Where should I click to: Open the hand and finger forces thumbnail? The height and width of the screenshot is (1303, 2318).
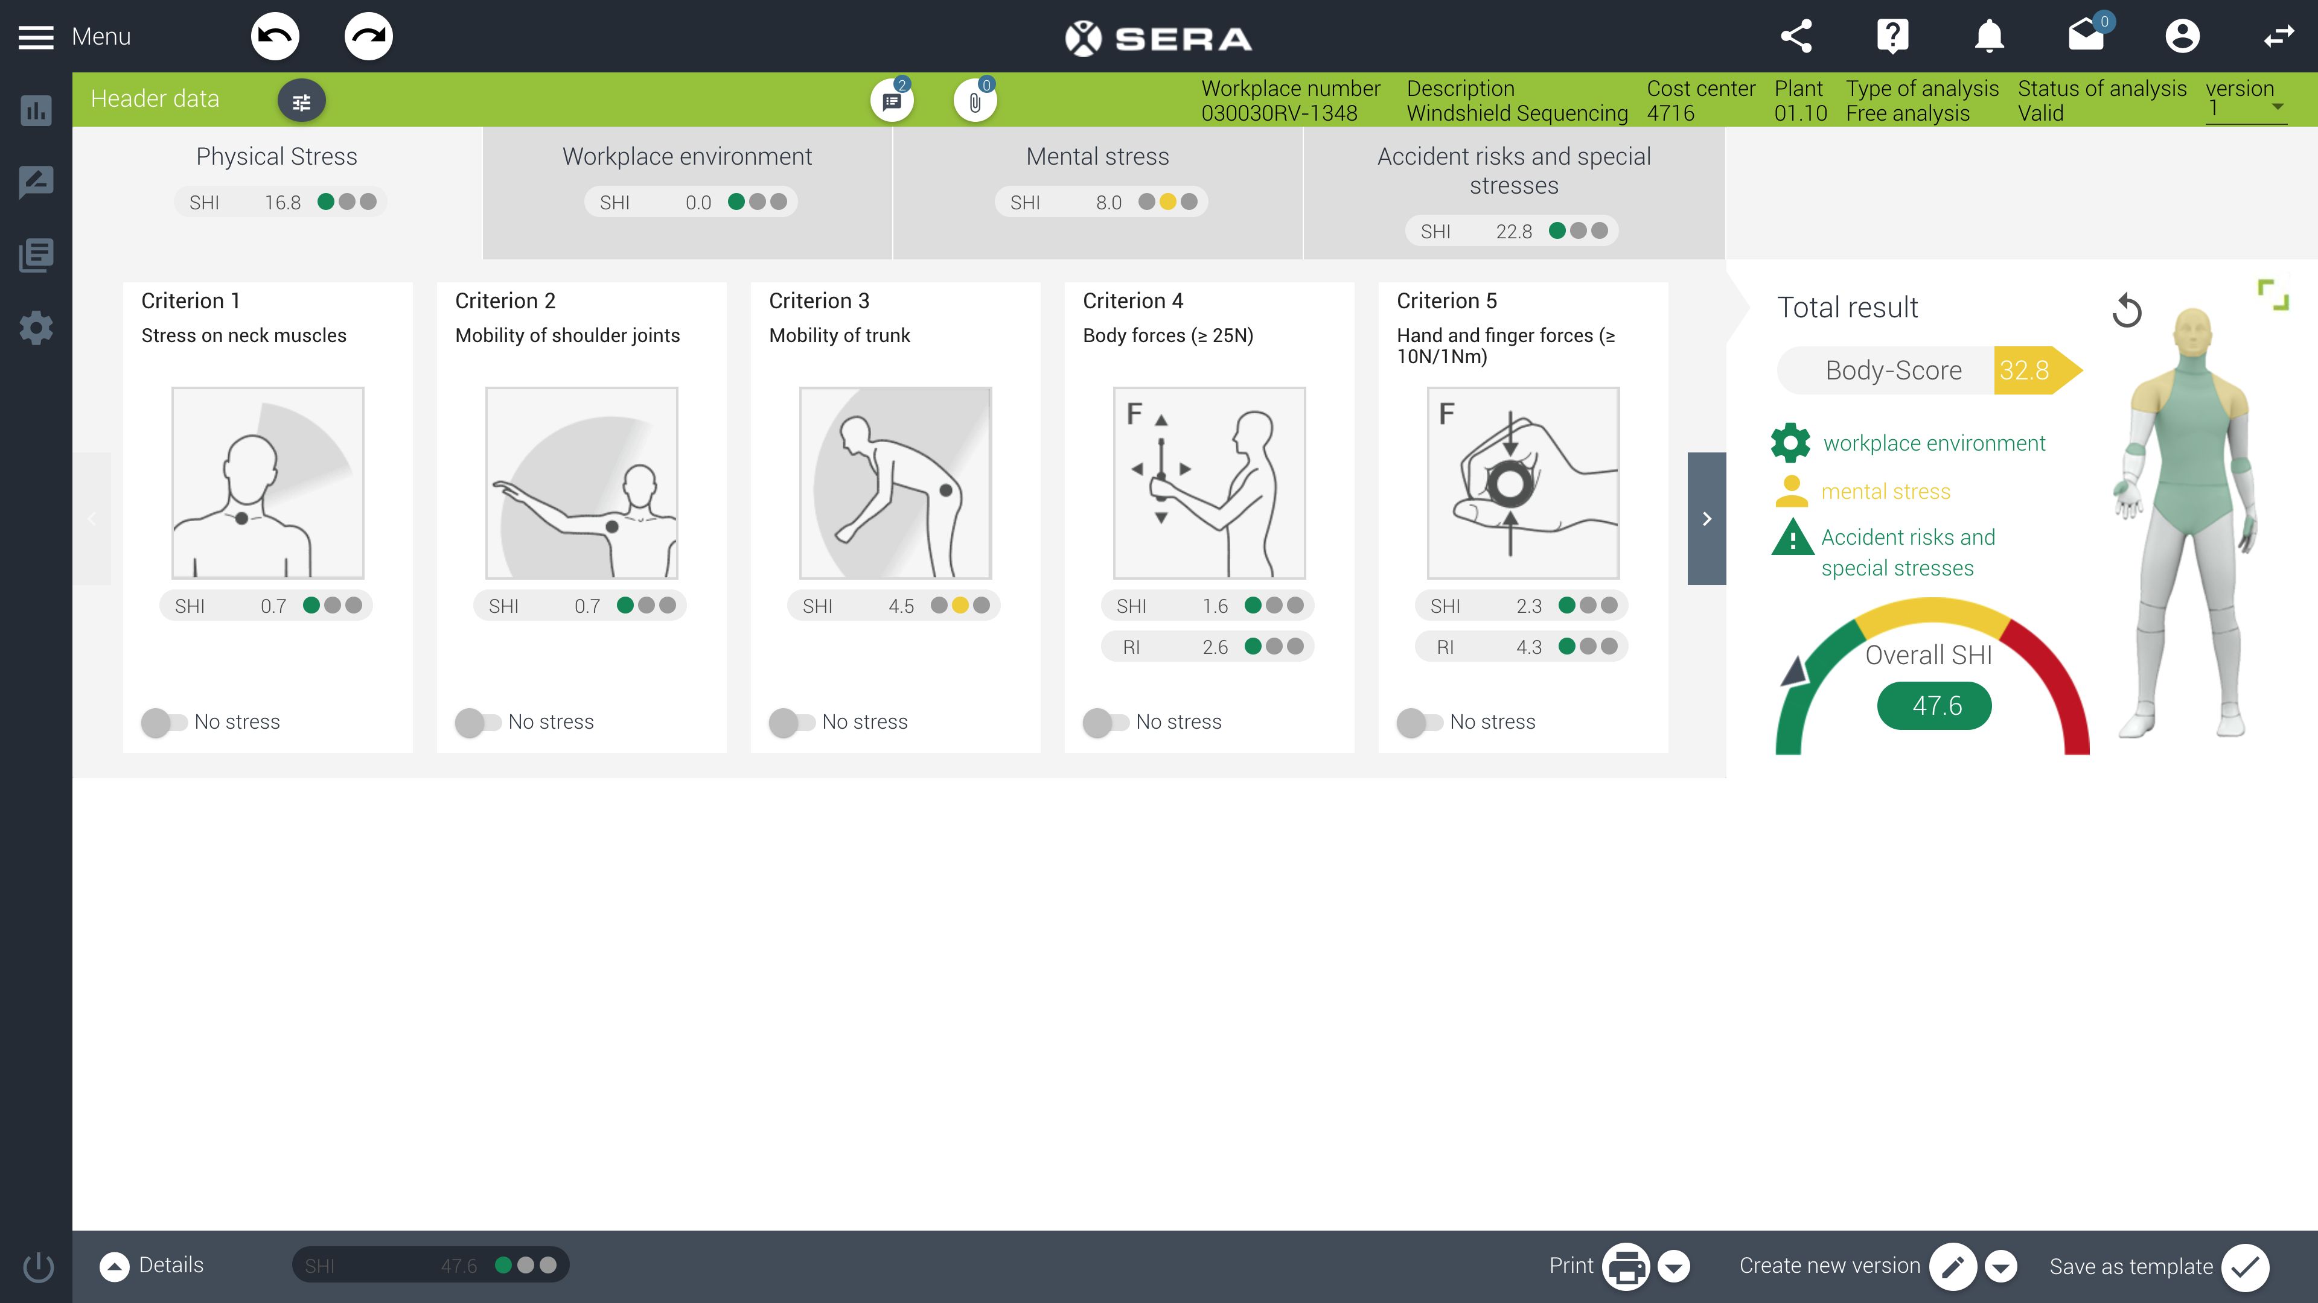[x=1522, y=483]
